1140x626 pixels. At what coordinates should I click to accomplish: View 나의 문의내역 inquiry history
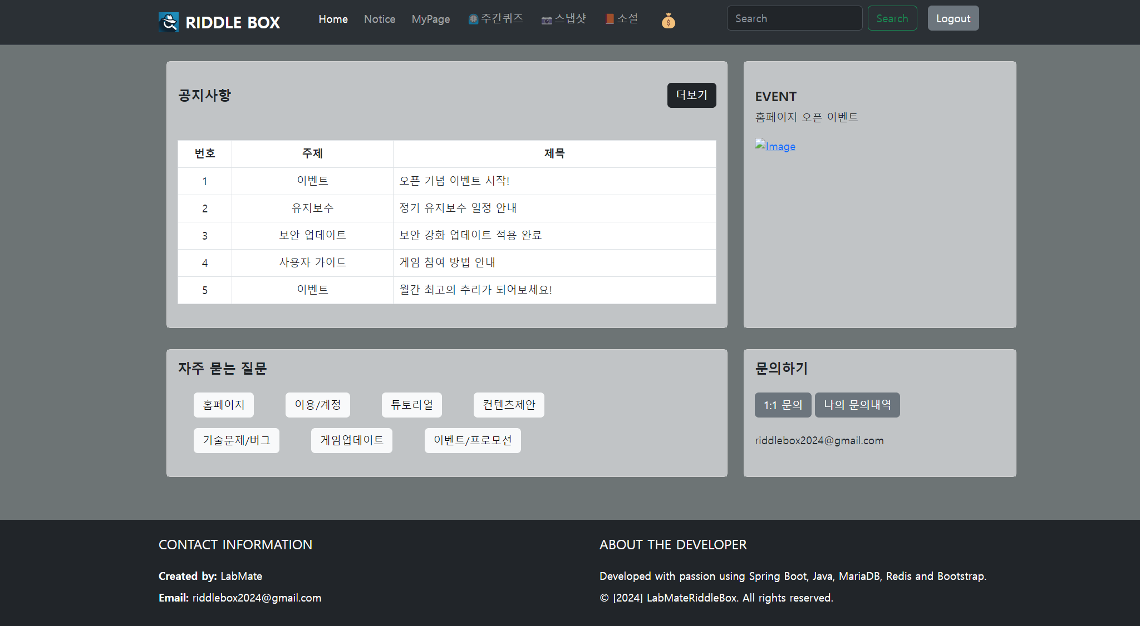click(x=857, y=405)
